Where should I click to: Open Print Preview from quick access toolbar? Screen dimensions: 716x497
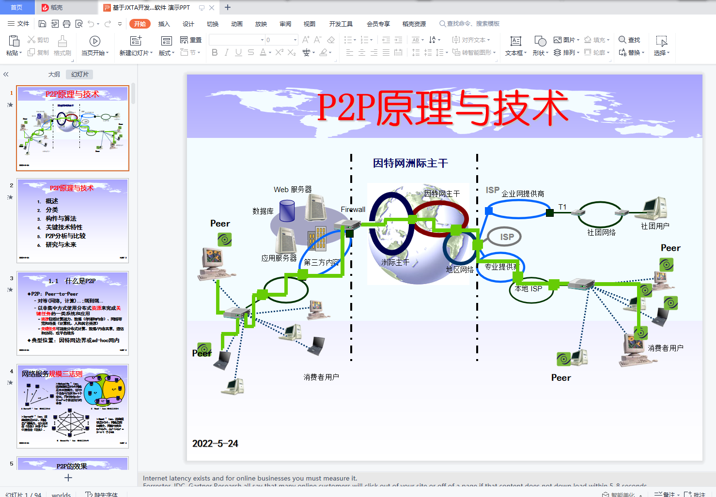78,24
